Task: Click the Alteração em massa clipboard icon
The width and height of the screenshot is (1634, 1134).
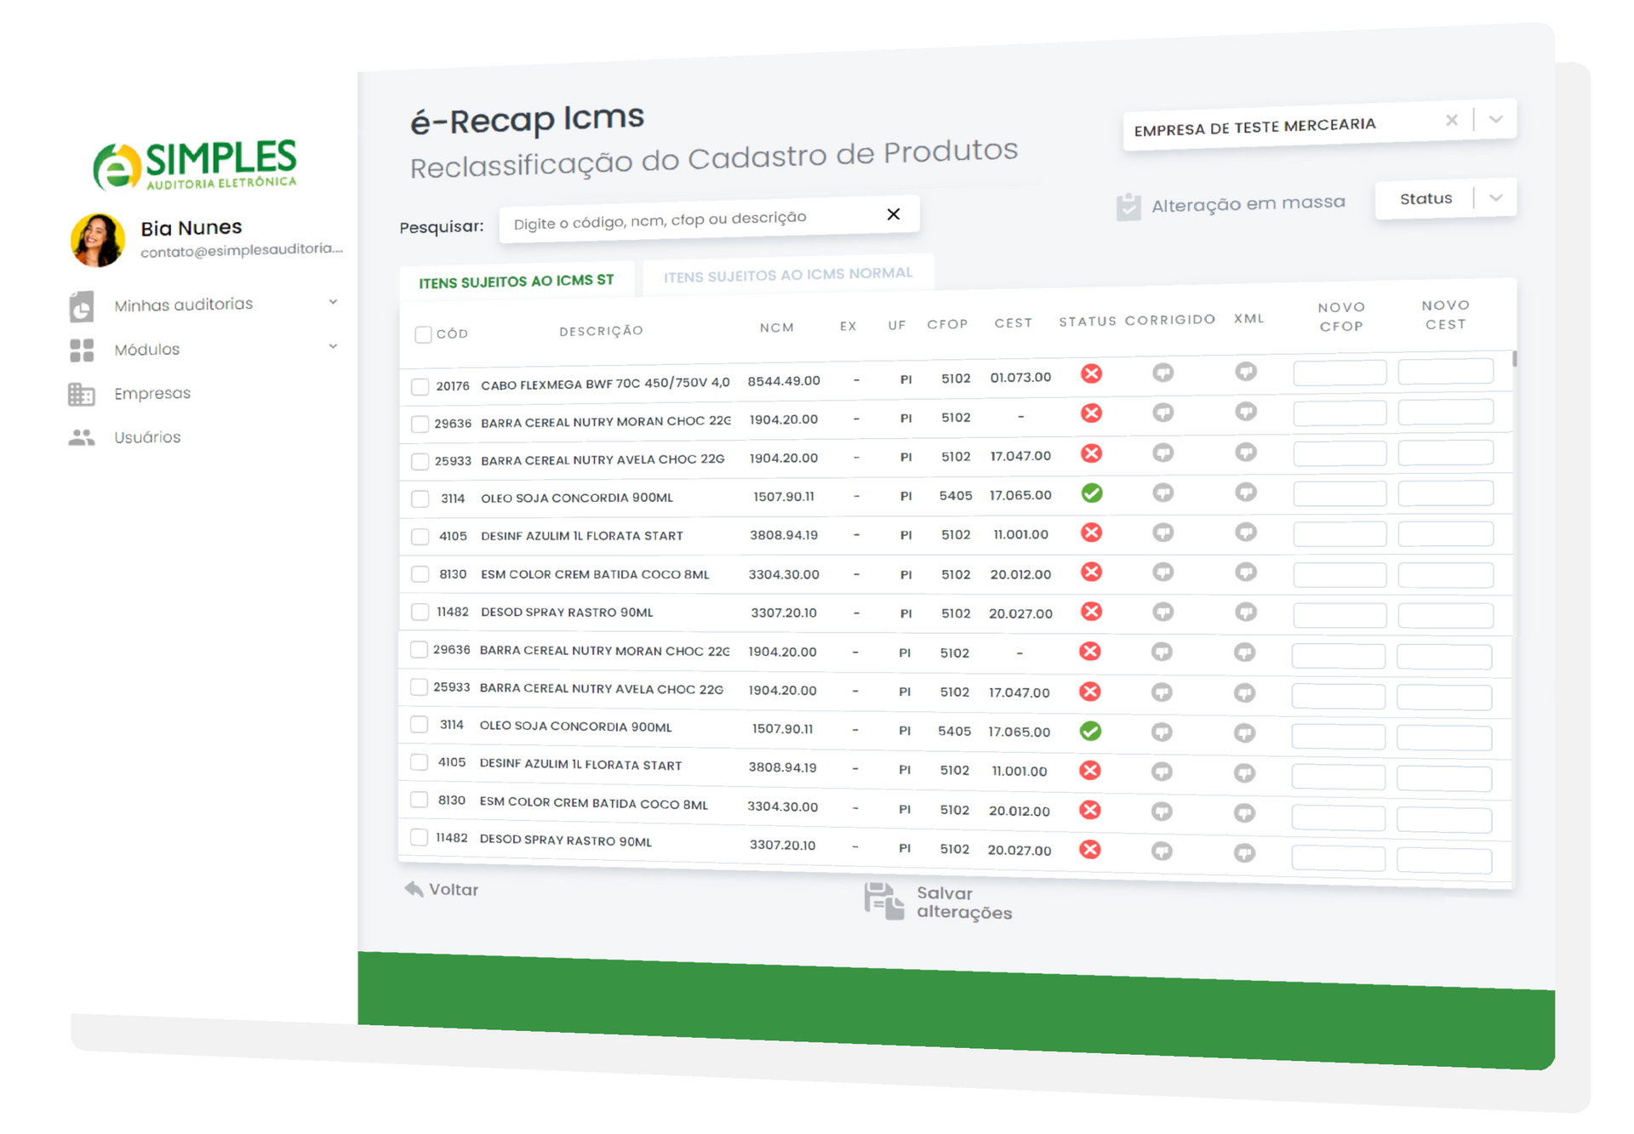Action: [1128, 206]
